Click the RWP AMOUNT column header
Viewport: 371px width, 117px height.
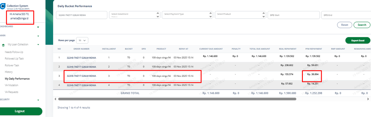338,49
